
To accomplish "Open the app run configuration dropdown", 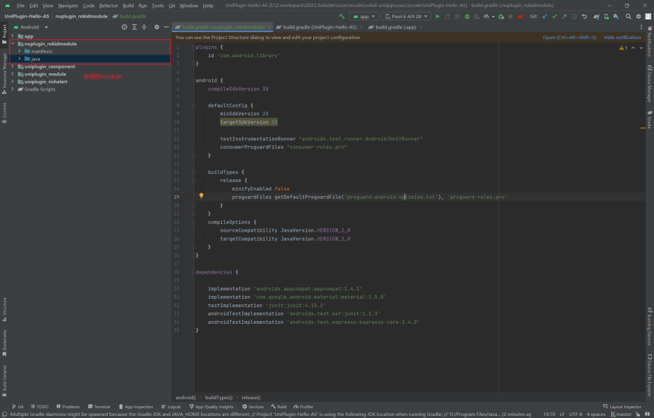I will pyautogui.click(x=364, y=16).
